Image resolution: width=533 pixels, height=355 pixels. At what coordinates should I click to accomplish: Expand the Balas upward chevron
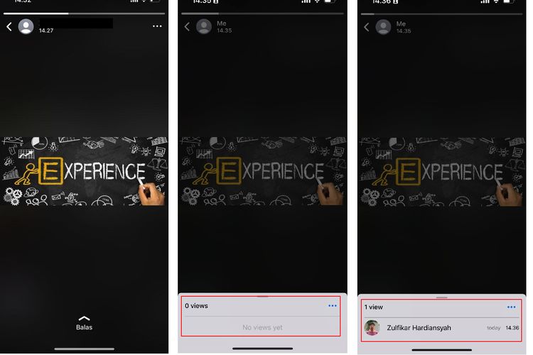pos(84,318)
